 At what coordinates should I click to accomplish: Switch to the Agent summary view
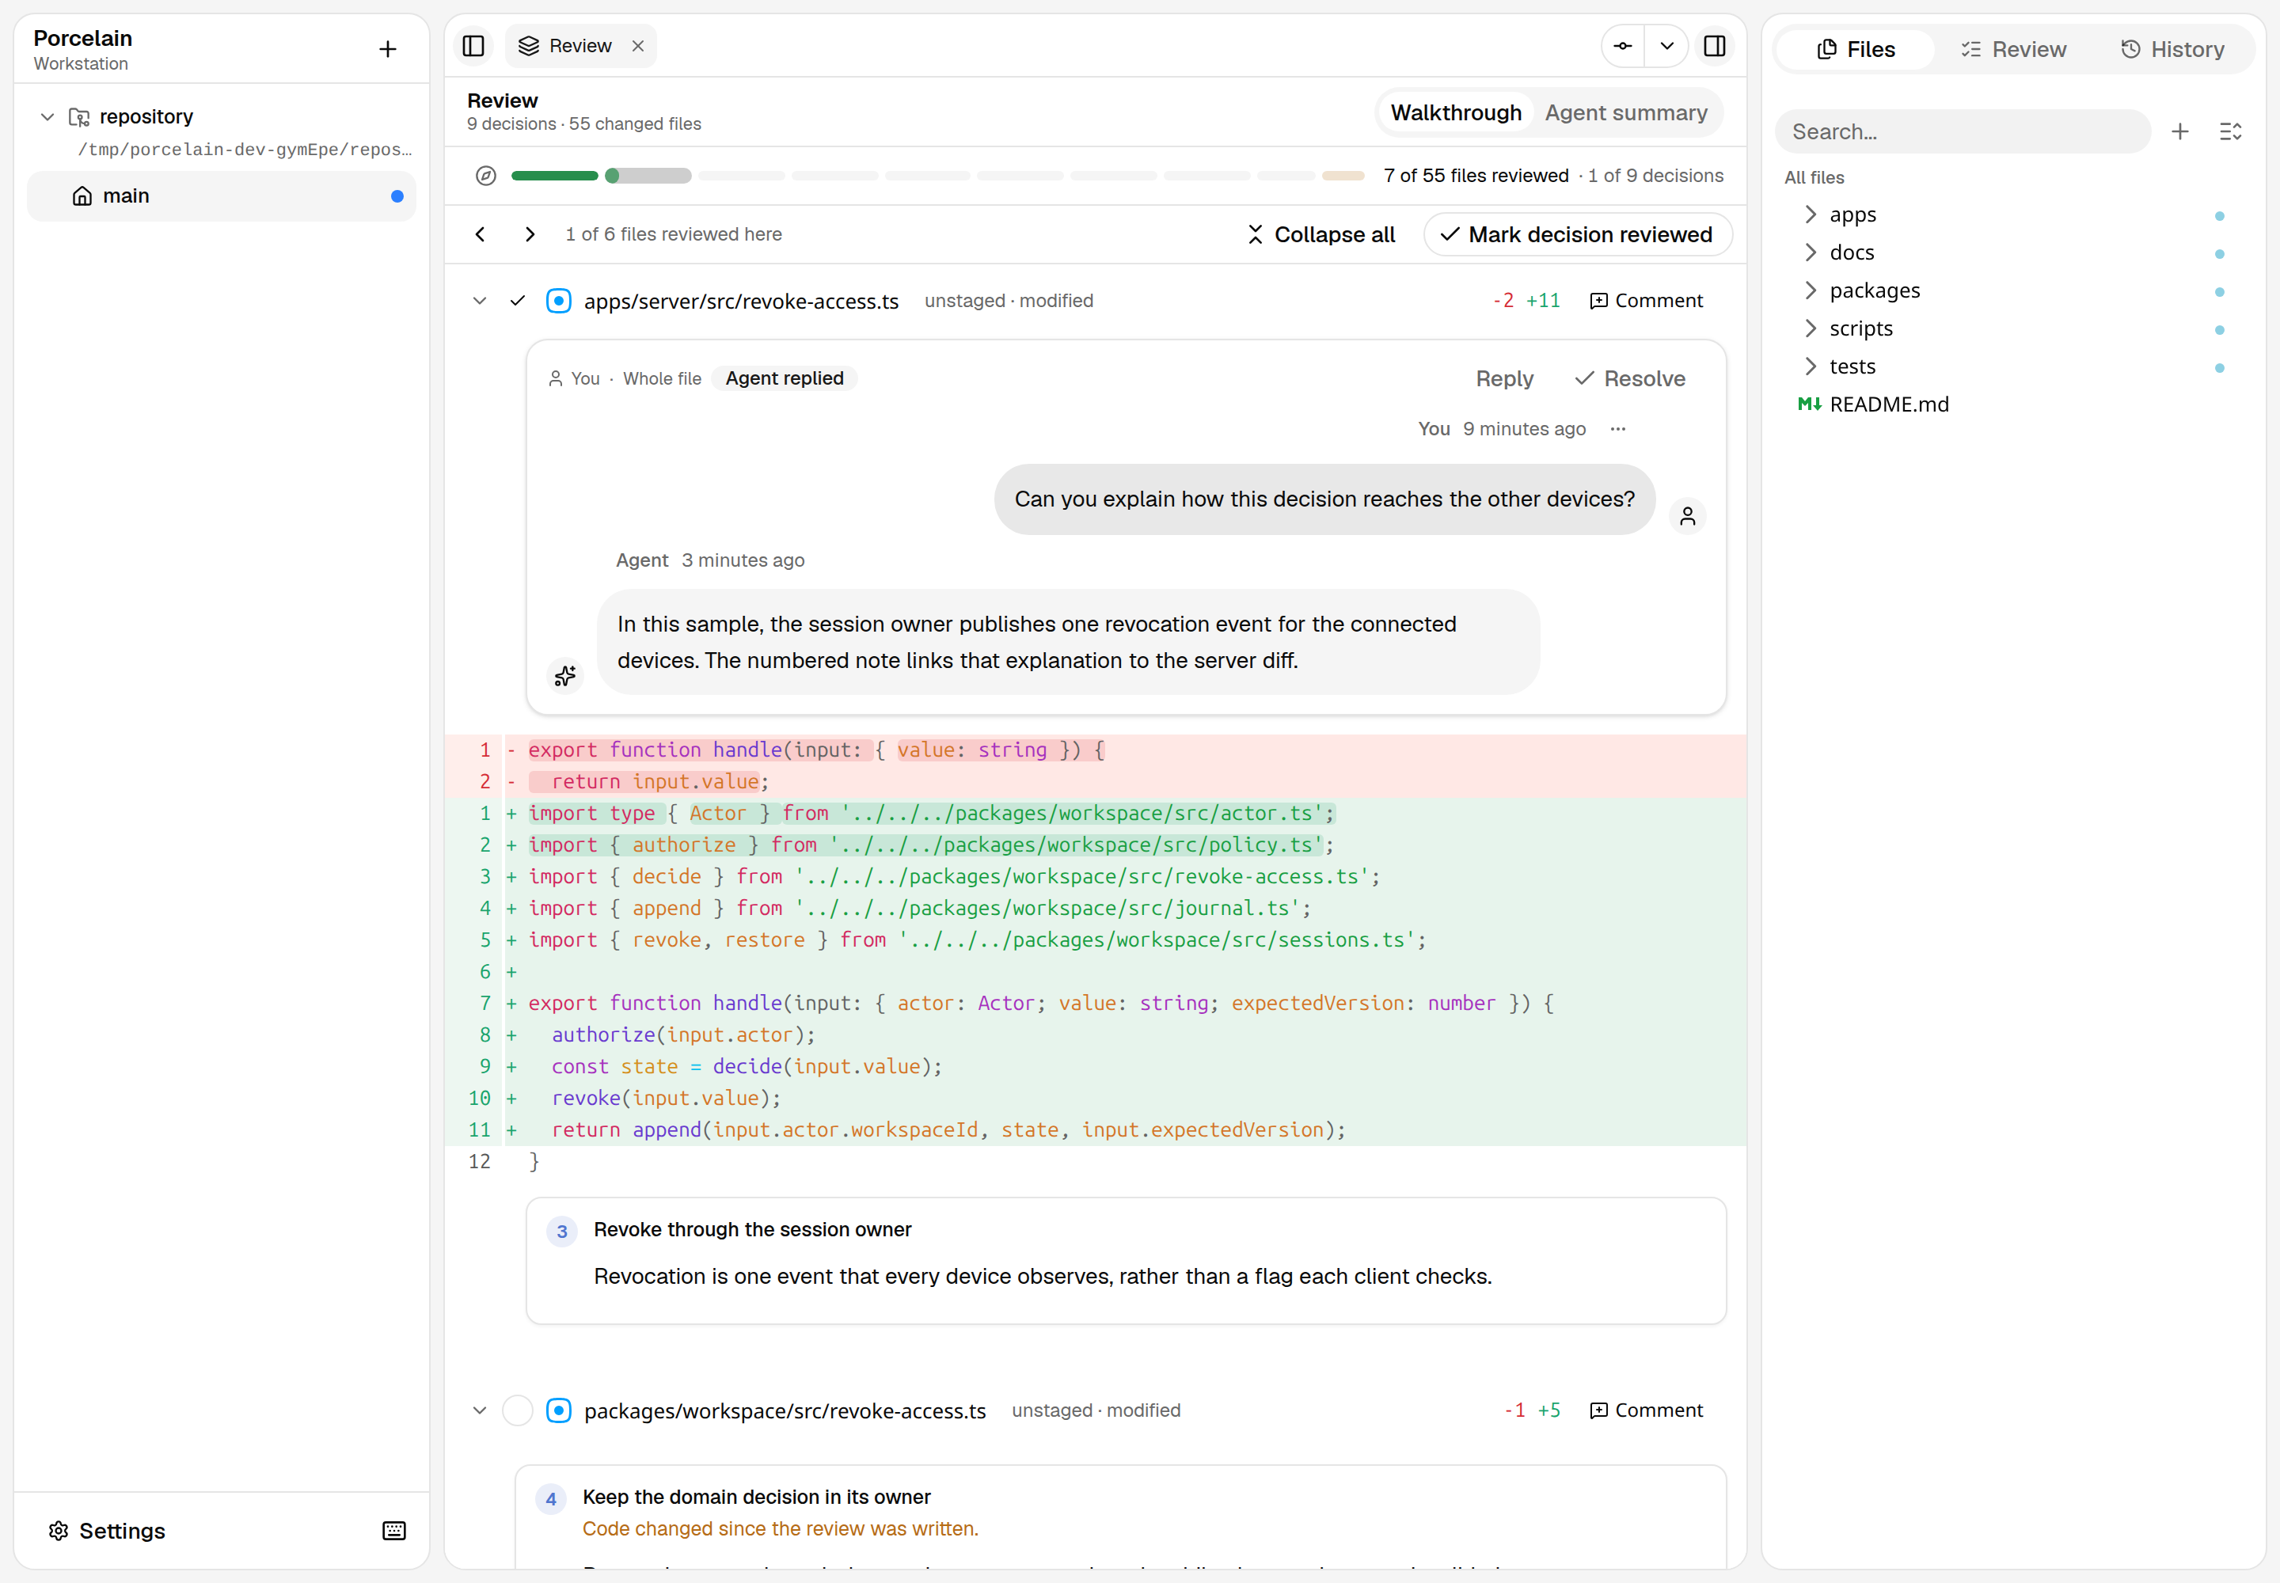tap(1625, 113)
